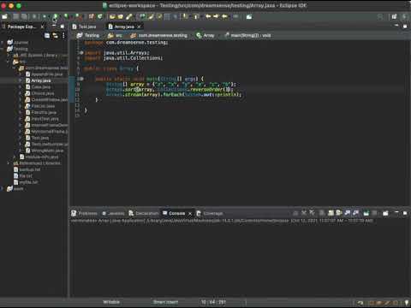Viewport: 411px width, 308px height.
Task: Click Array class breadcrumb segment
Action: pos(209,35)
